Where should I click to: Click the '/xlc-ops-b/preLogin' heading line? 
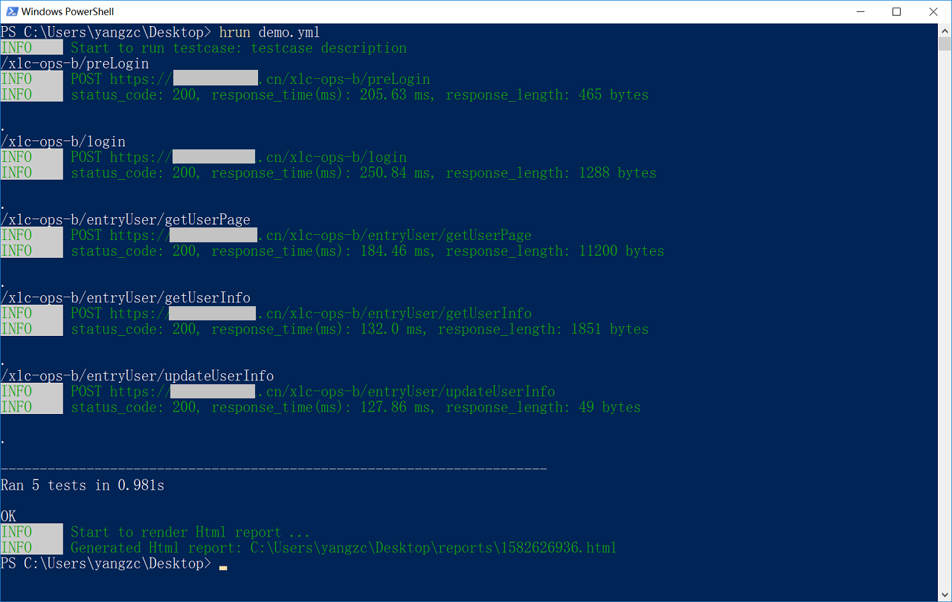pyautogui.click(x=74, y=63)
